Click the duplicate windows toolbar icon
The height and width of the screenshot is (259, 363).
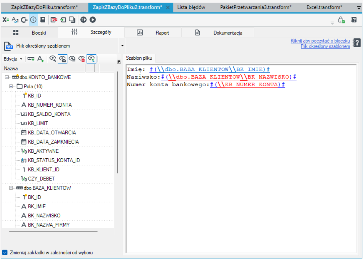tap(72, 20)
